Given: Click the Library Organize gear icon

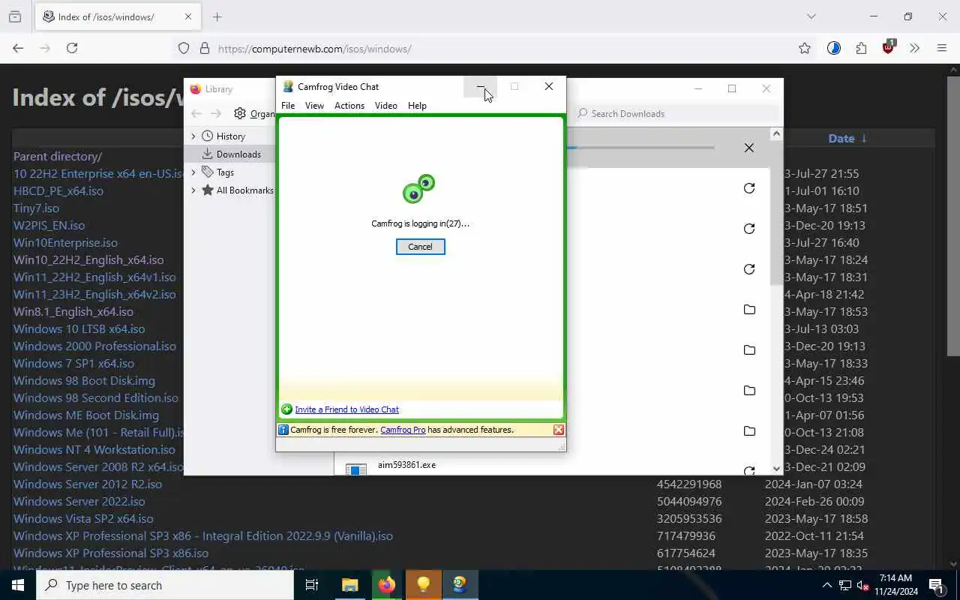Looking at the screenshot, I should point(240,114).
